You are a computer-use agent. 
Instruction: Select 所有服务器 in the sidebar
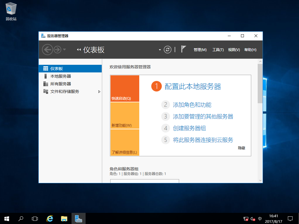click(70, 84)
